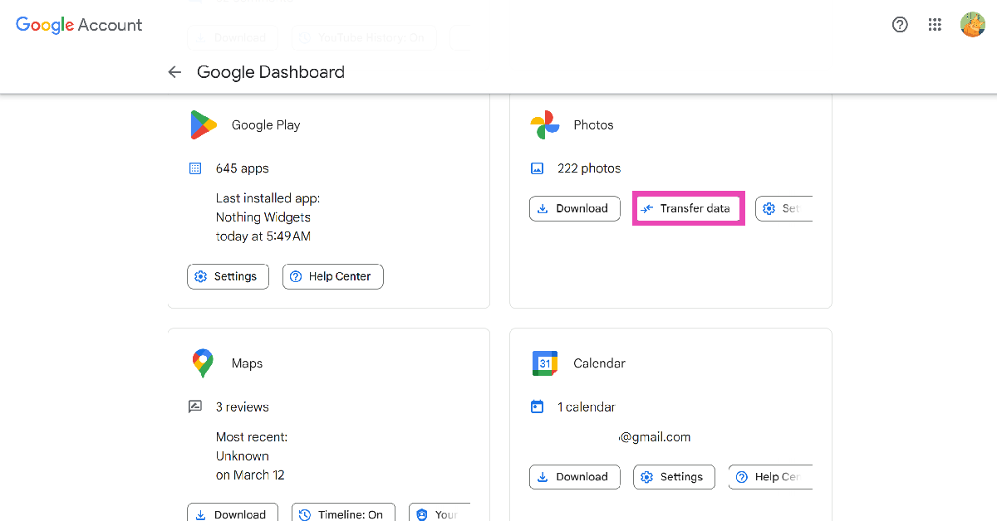997x521 pixels.
Task: Click the Google Dashboard page heading
Action: [271, 72]
